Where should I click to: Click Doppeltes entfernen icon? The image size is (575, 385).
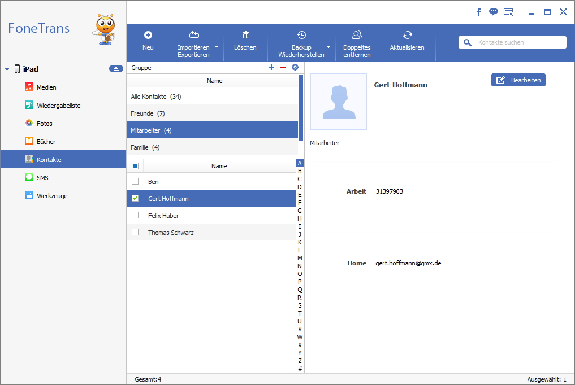(x=357, y=35)
